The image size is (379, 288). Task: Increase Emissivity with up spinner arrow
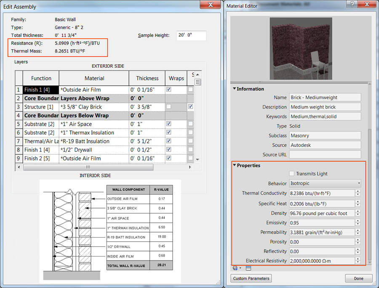click(x=358, y=221)
